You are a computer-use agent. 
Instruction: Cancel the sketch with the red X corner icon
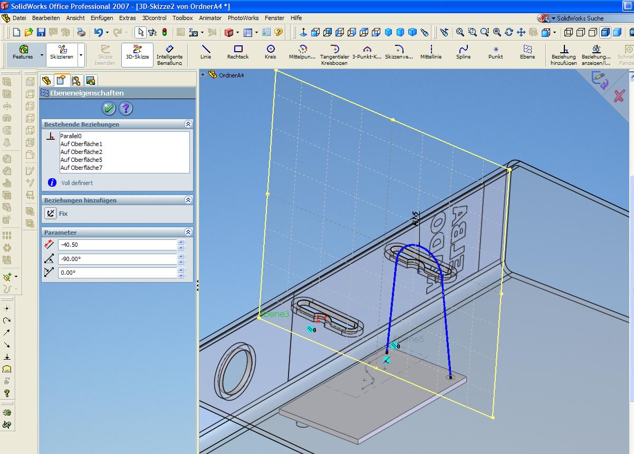(x=619, y=96)
